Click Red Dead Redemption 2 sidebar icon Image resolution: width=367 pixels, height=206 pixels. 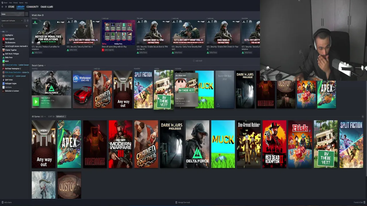click(x=3, y=69)
